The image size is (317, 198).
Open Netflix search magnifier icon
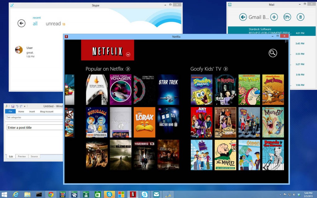273,53
